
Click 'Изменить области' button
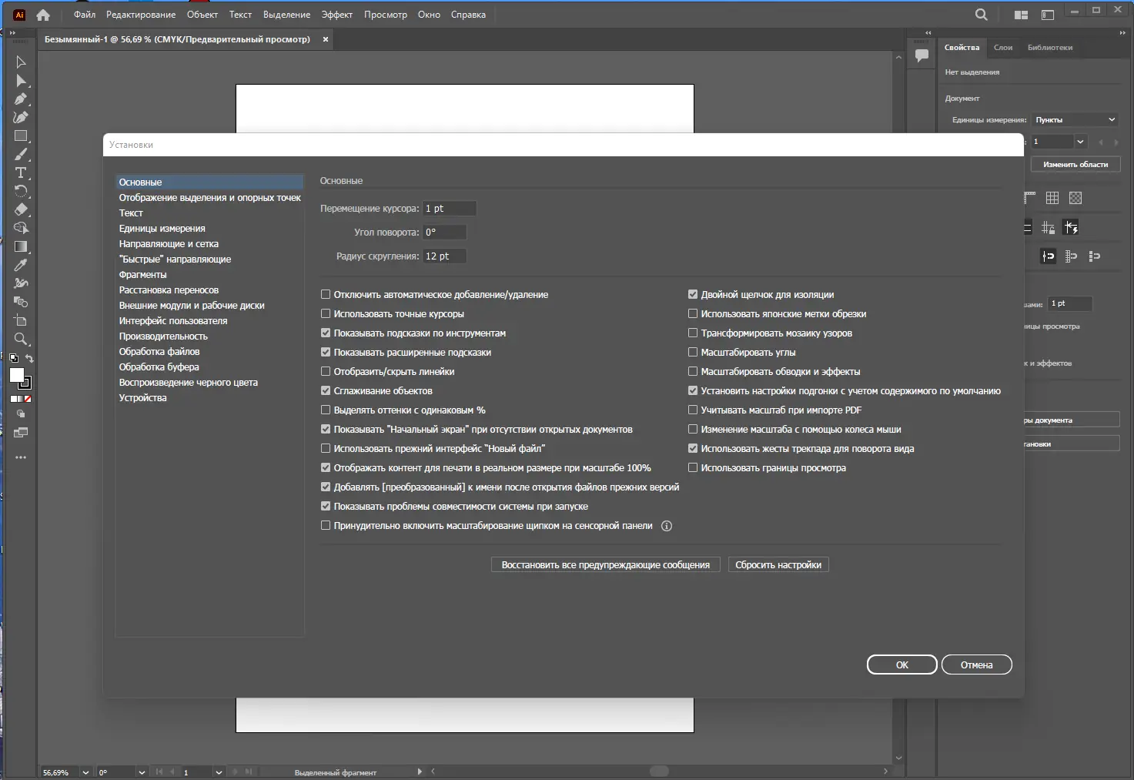click(1075, 165)
